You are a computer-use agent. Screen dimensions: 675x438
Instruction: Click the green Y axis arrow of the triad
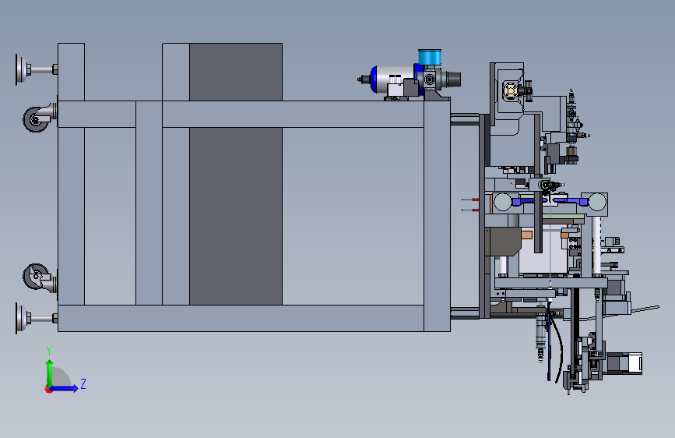(x=50, y=373)
